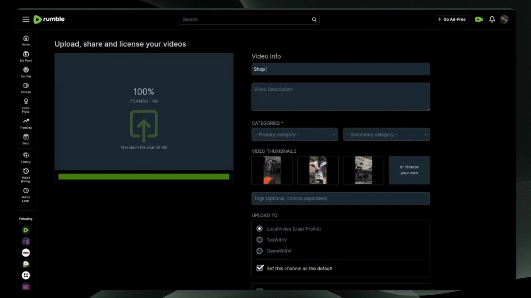Open Watch Later in the sidebar
Viewport: 531px width, 298px height.
coord(26,195)
